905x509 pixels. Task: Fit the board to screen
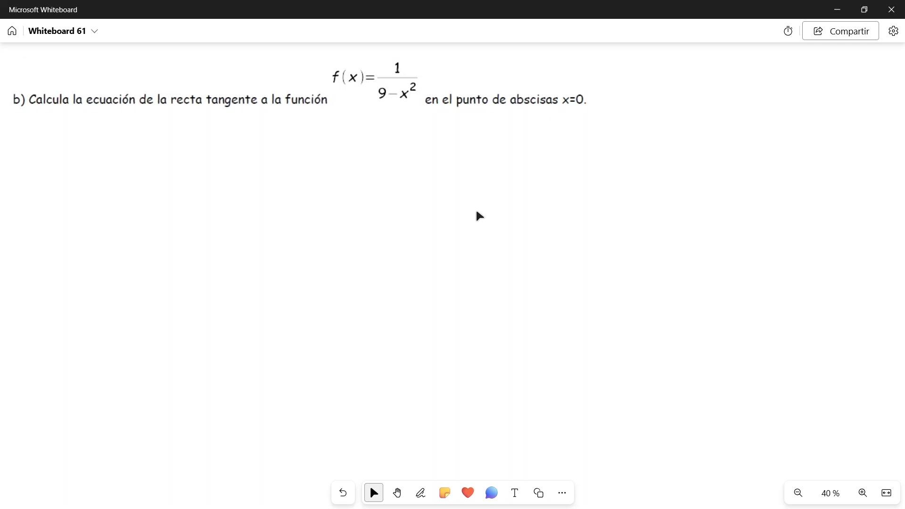(886, 493)
